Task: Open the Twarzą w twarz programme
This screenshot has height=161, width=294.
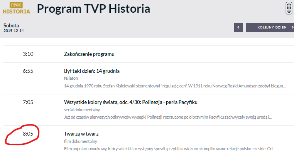Action: coord(81,134)
